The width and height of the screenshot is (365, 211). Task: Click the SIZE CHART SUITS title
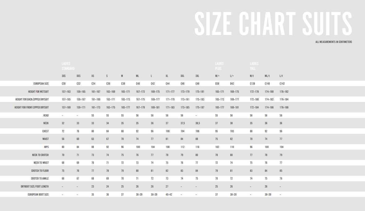[273, 23]
